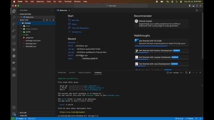
Task: Click Prettier in the status bar
Action: point(189,119)
